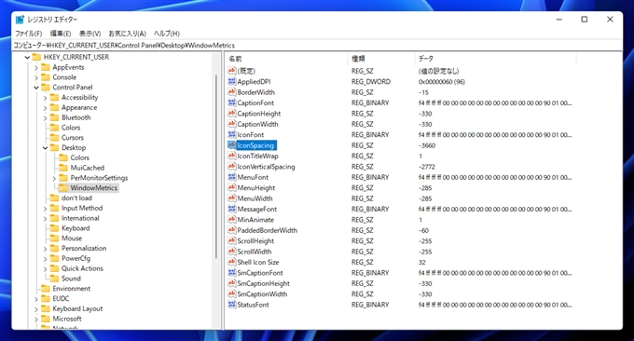
Task: Click the binary icon beside IconFont
Action: coord(231,134)
